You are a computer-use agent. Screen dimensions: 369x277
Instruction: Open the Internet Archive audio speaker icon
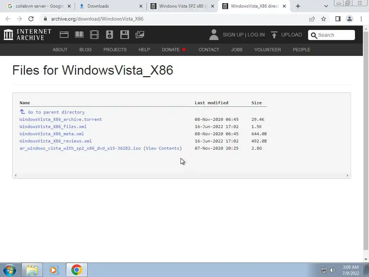click(x=110, y=35)
